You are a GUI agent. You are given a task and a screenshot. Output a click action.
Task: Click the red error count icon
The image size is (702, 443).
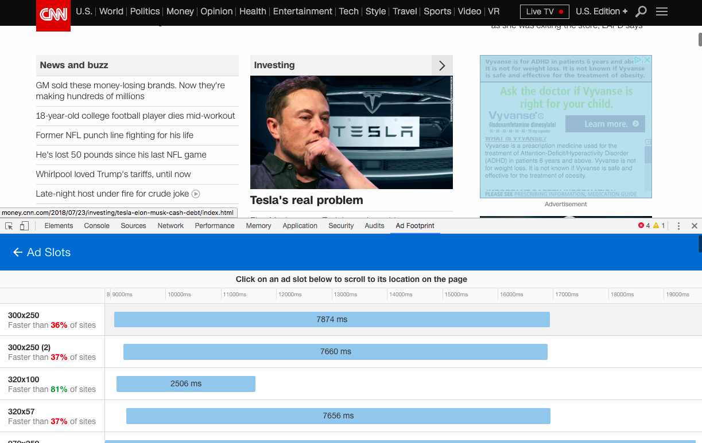(641, 226)
